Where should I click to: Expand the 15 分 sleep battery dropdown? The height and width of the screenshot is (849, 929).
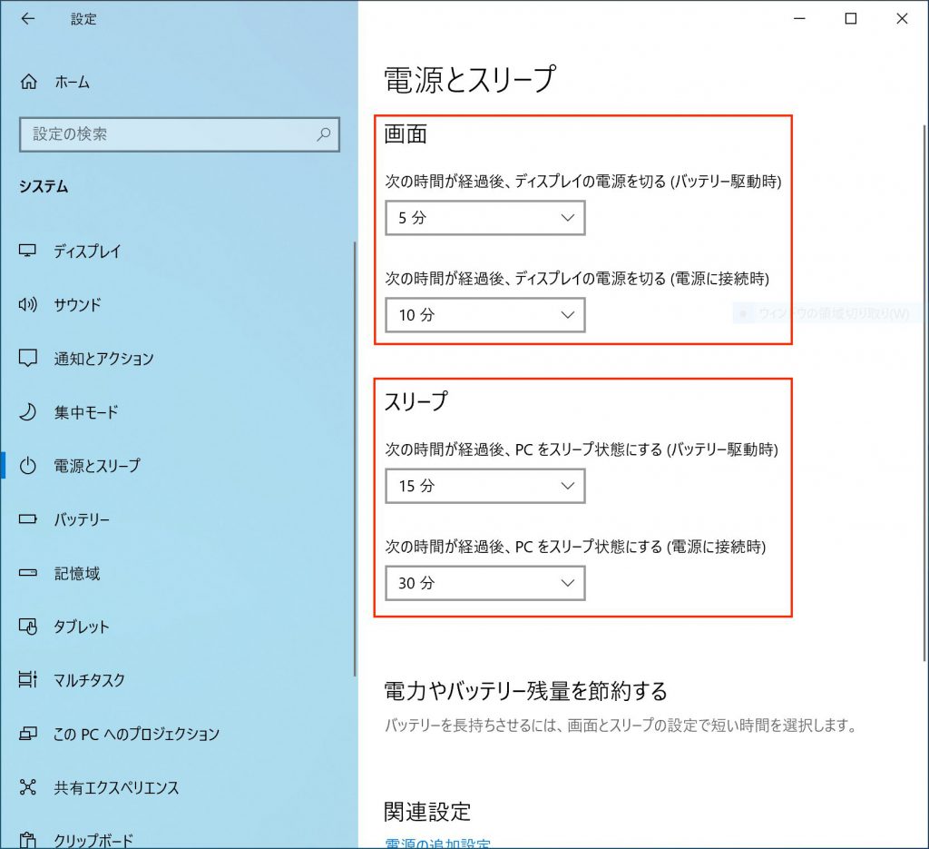[484, 486]
